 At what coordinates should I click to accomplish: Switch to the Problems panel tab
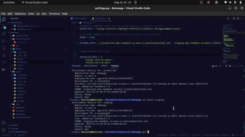pos(77,66)
